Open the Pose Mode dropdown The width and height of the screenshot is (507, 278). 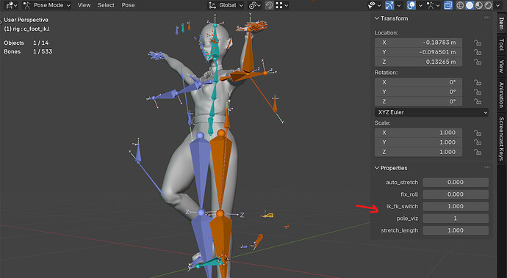tap(47, 5)
